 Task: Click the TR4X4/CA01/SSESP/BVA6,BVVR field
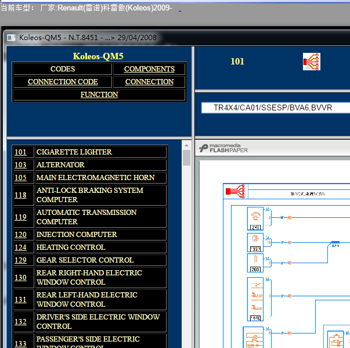276,108
